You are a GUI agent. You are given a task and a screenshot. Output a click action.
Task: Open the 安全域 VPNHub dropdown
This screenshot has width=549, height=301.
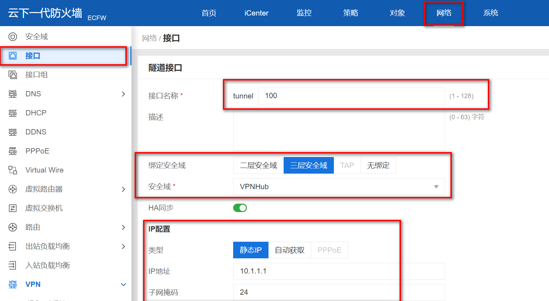click(338, 187)
